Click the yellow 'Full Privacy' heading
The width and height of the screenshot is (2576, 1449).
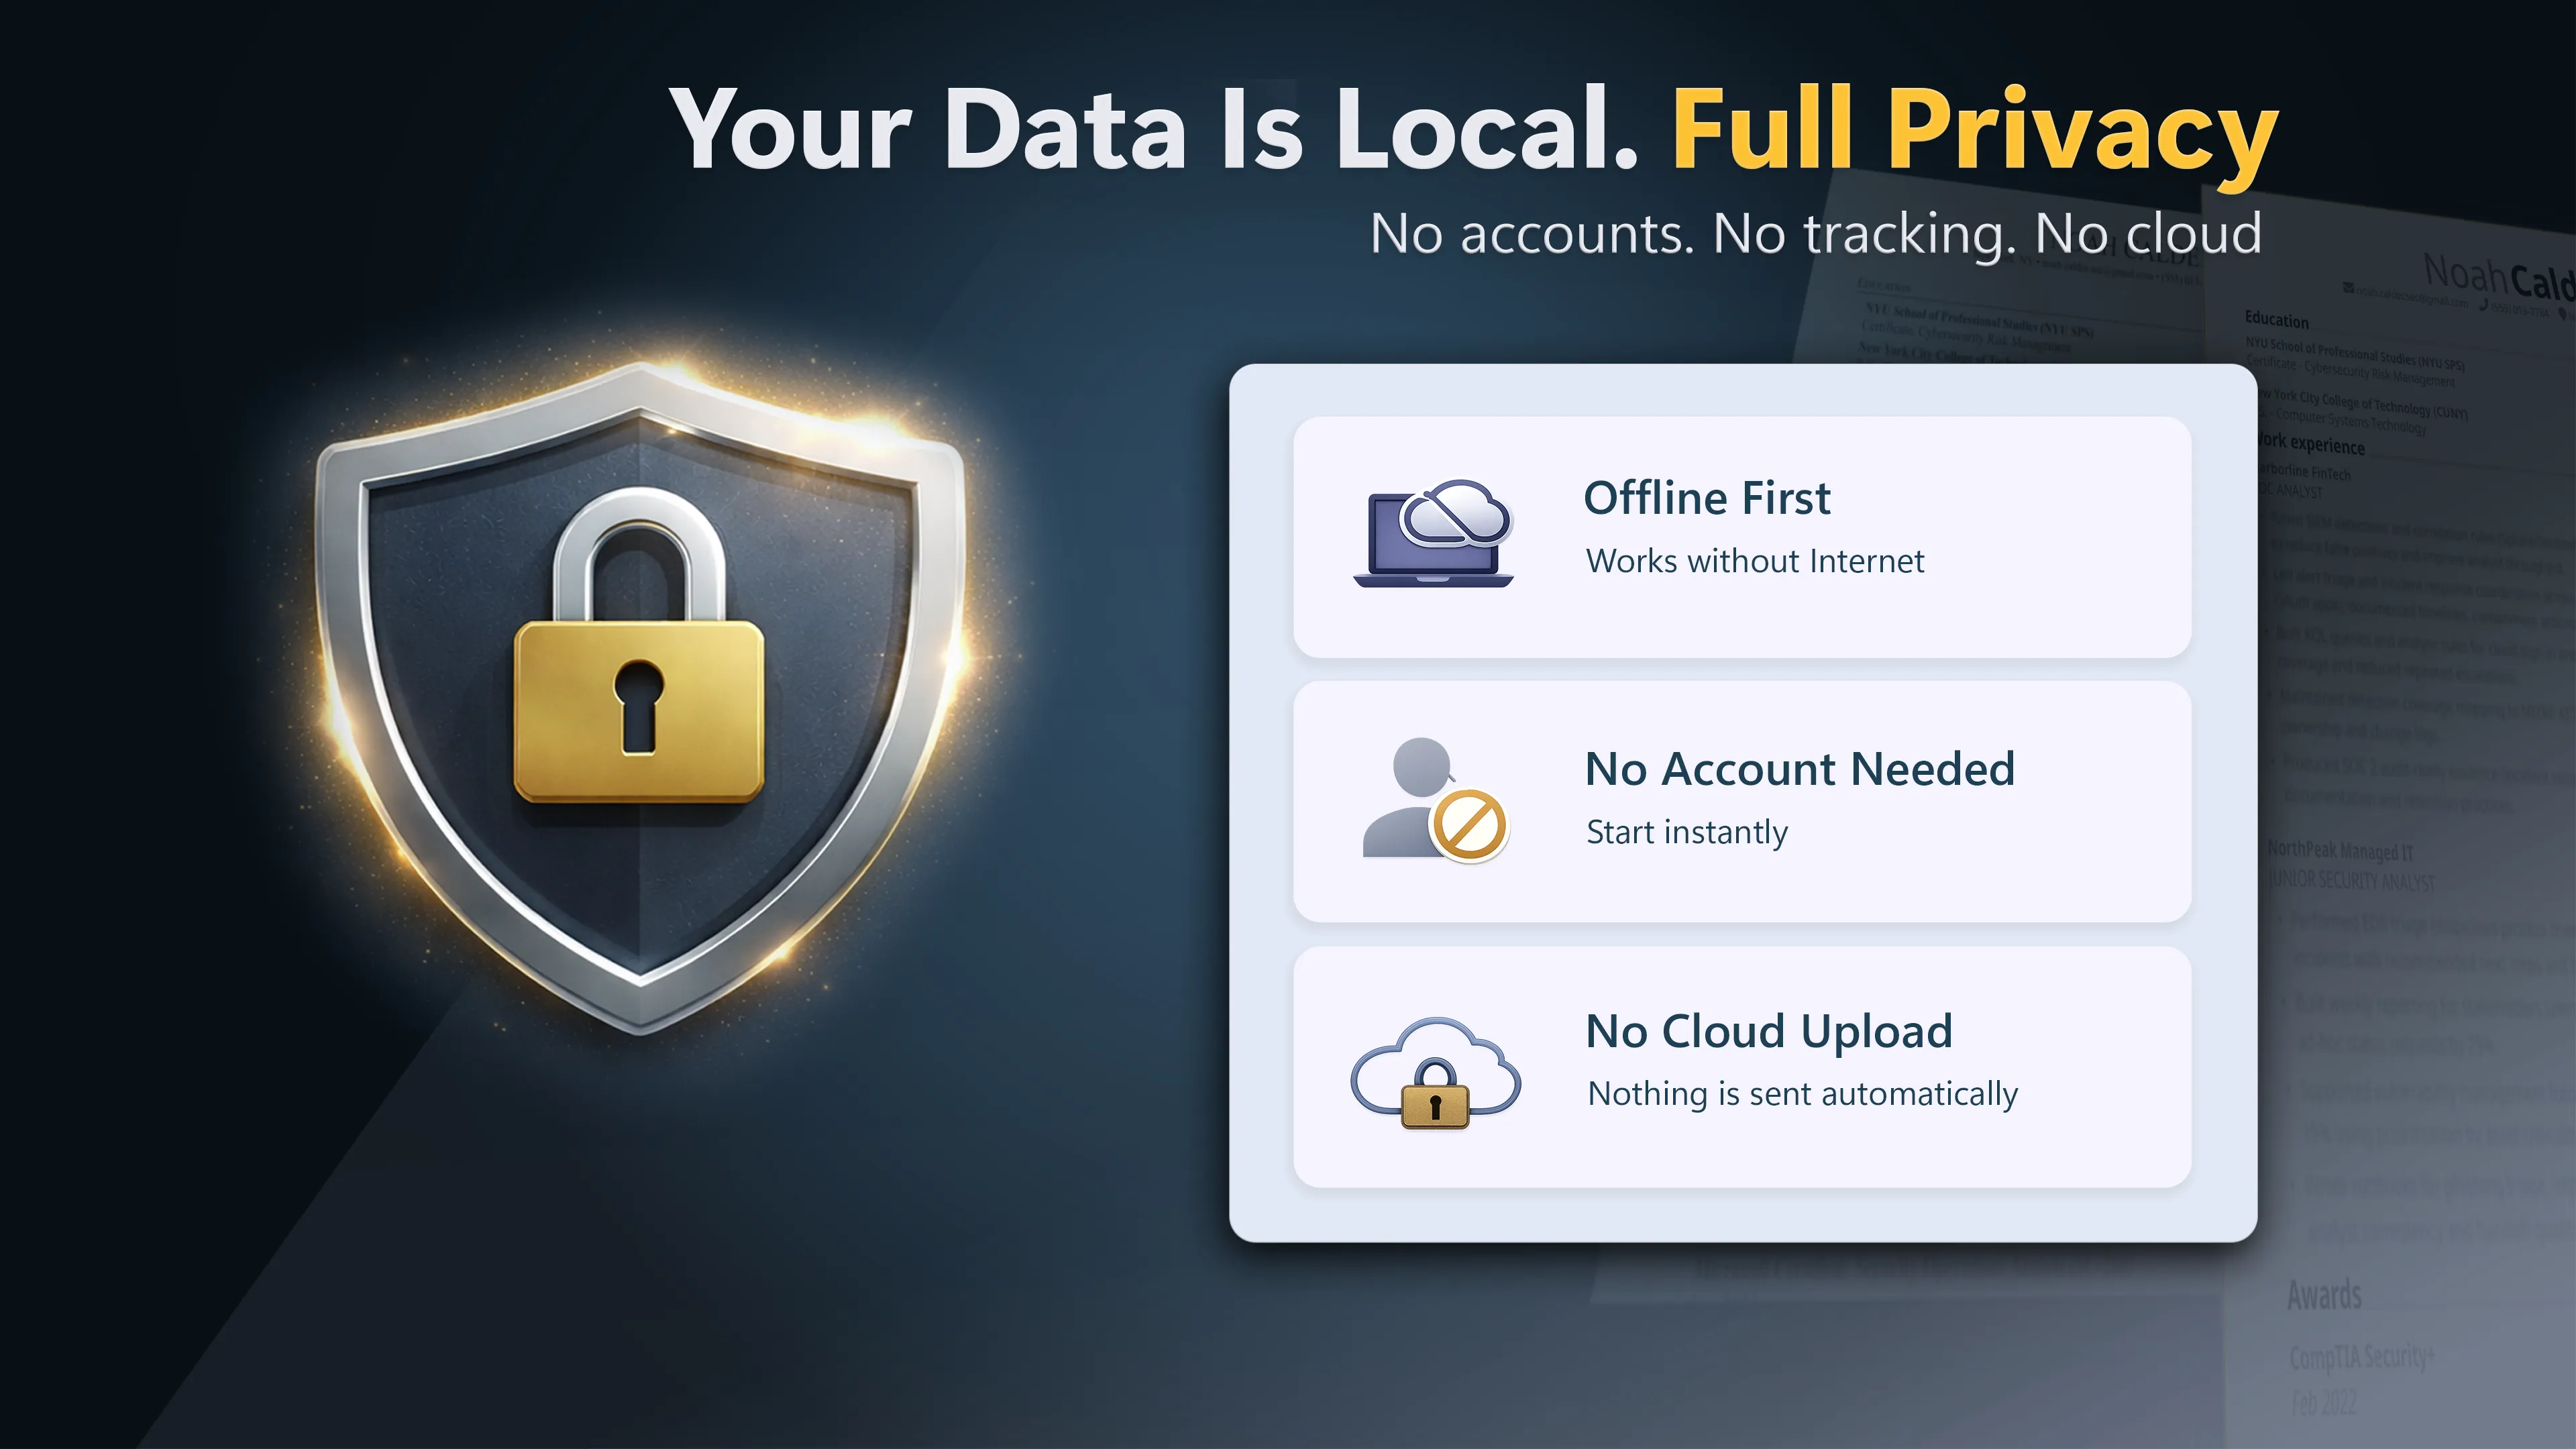(x=1975, y=133)
